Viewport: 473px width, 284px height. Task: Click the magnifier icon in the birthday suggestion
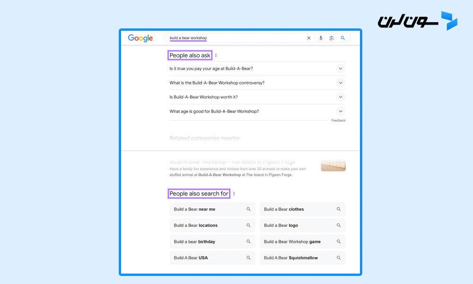point(249,242)
